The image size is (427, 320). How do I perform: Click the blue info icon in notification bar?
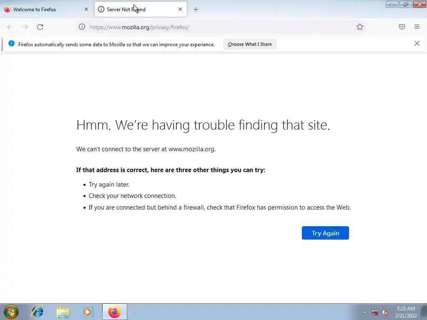[x=11, y=43]
